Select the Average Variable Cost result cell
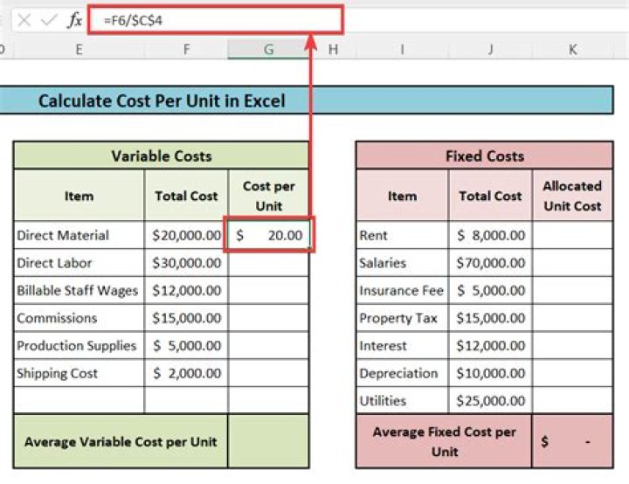This screenshot has width=629, height=484. 269,441
